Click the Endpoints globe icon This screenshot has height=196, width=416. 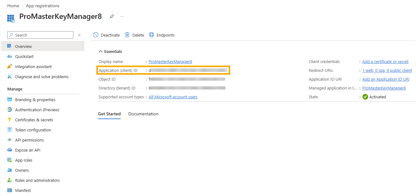151,35
